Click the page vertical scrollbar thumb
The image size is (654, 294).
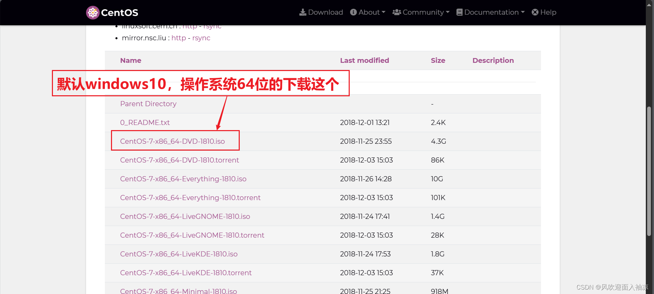coord(649,171)
